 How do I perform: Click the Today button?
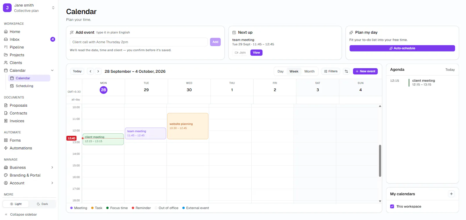tap(77, 71)
